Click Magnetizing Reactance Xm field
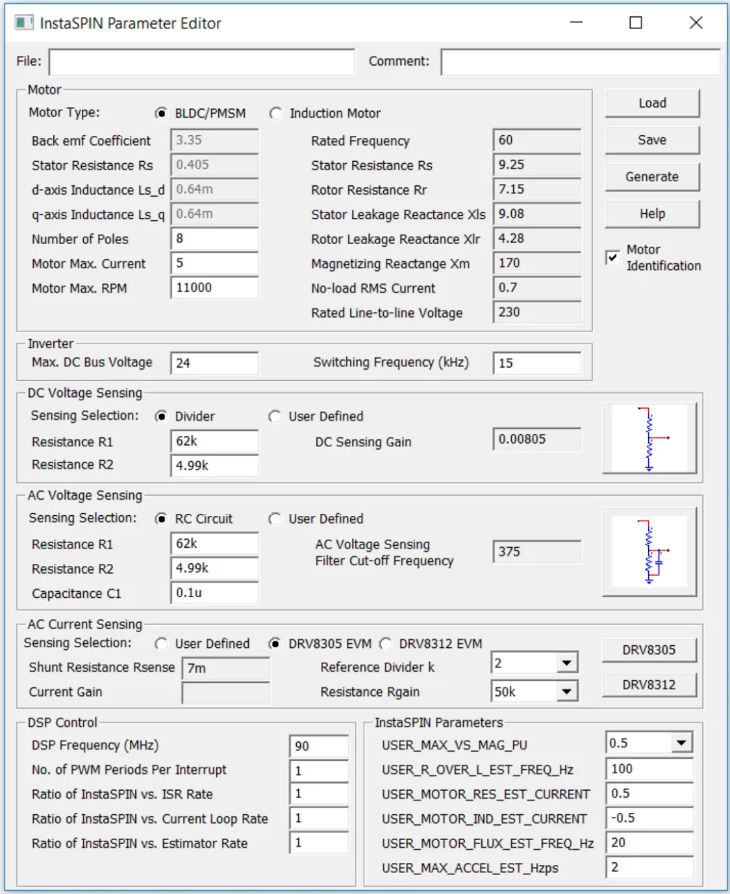 (x=537, y=263)
